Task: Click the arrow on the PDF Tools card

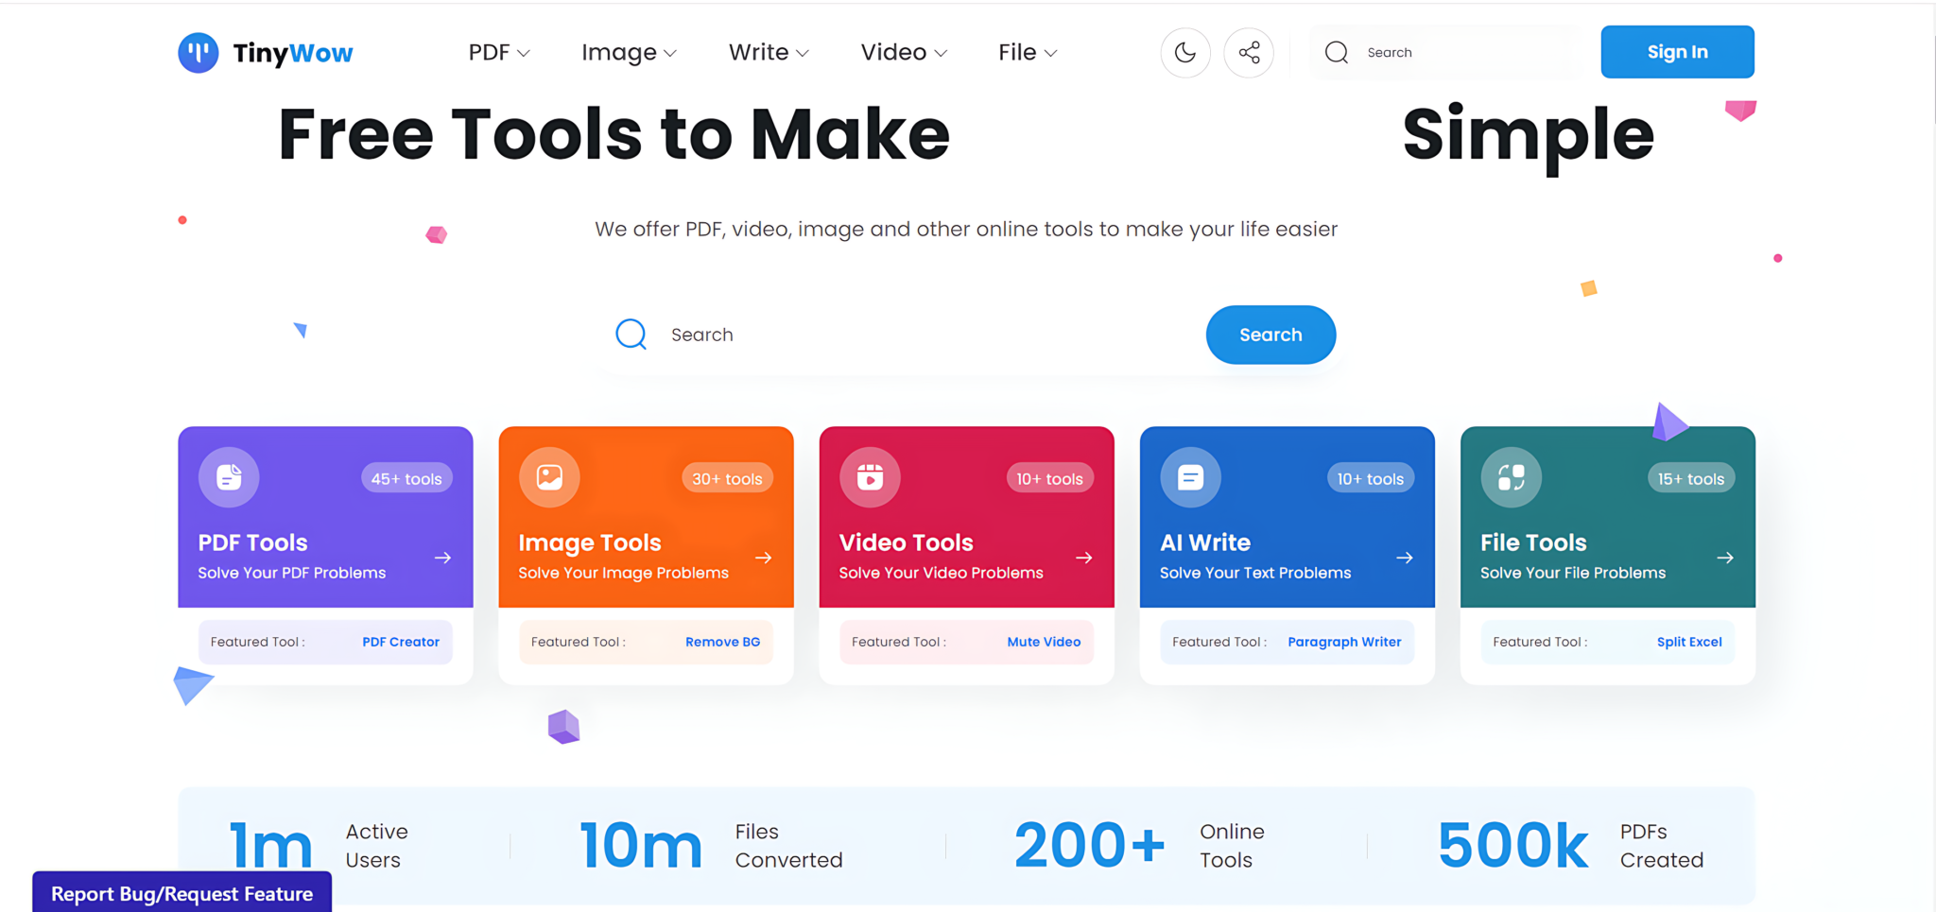Action: point(442,558)
